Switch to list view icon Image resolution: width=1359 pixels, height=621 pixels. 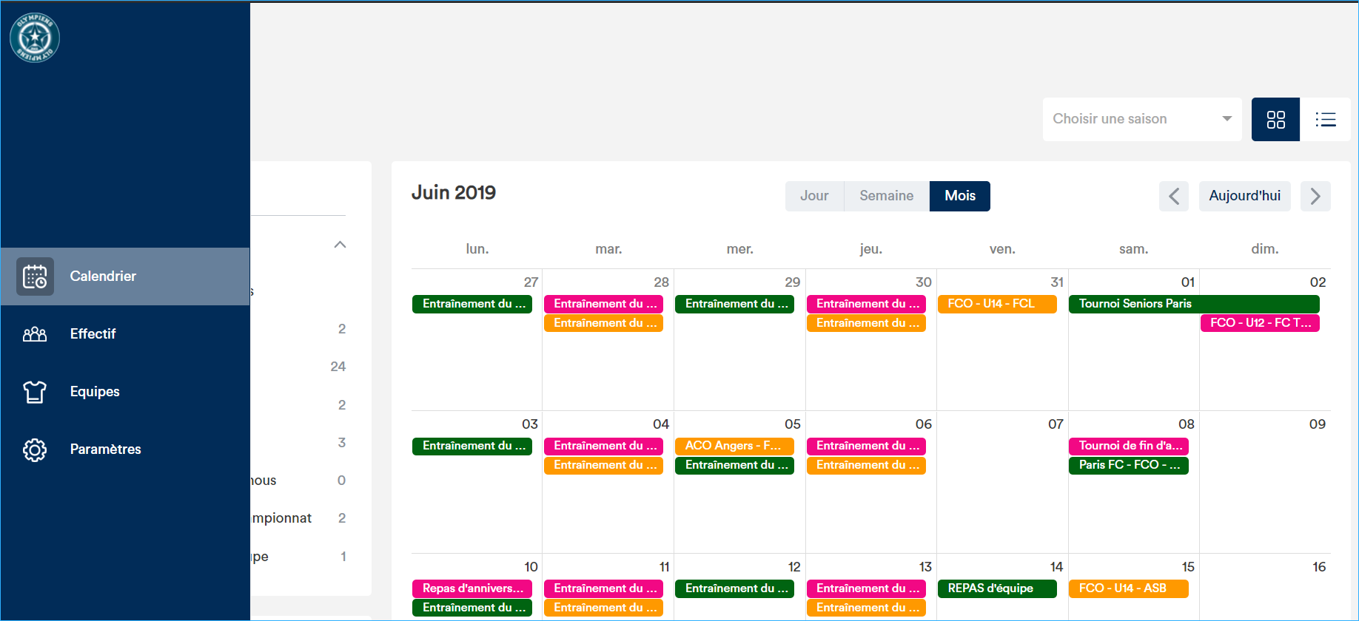pos(1325,119)
